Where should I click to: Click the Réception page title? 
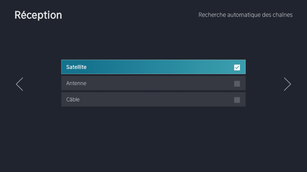pyautogui.click(x=38, y=15)
